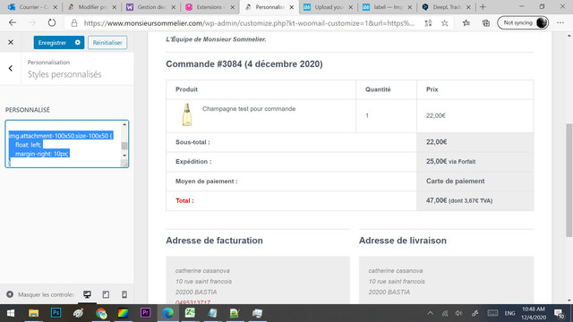Open publish settings gear next to Enregistrer
This screenshot has width=573, height=322.
point(78,42)
